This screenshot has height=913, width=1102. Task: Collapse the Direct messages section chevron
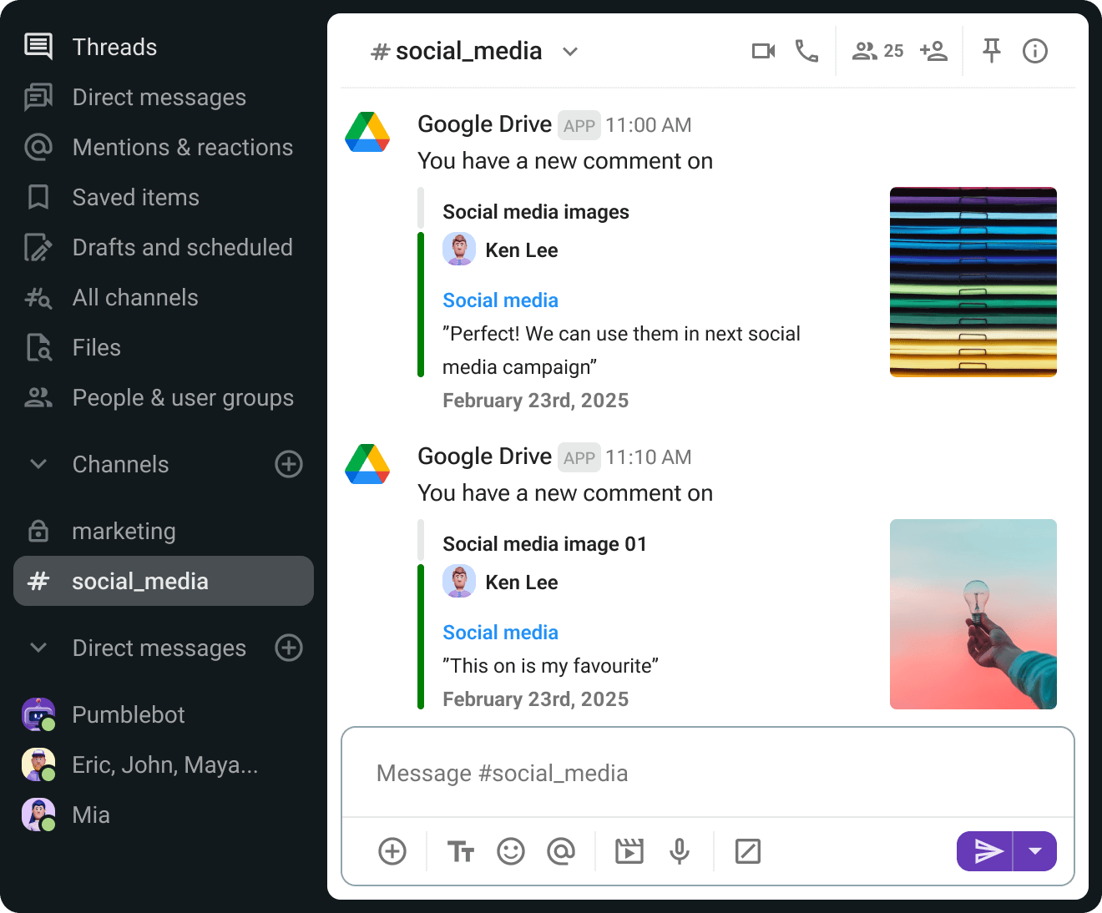pyautogui.click(x=38, y=648)
